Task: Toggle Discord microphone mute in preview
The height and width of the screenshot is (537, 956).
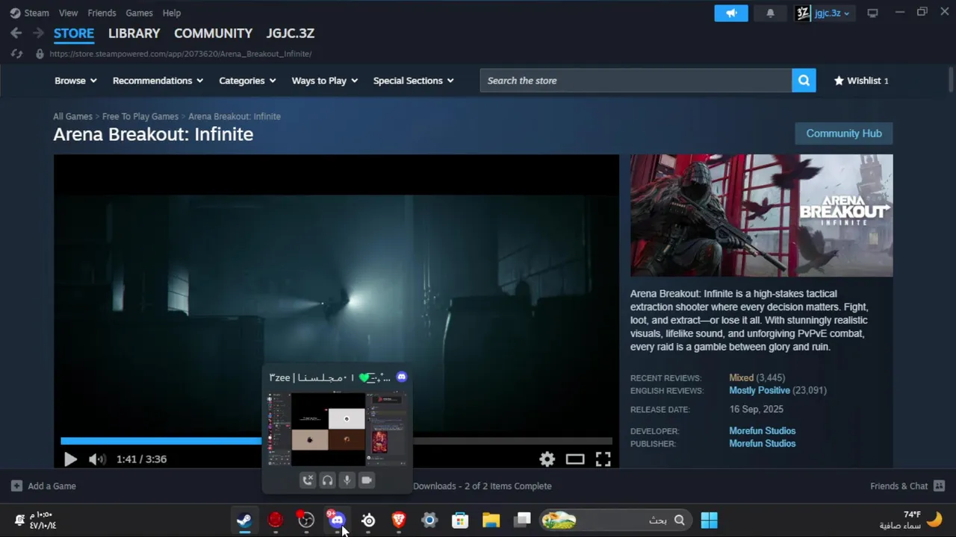Action: pos(347,480)
